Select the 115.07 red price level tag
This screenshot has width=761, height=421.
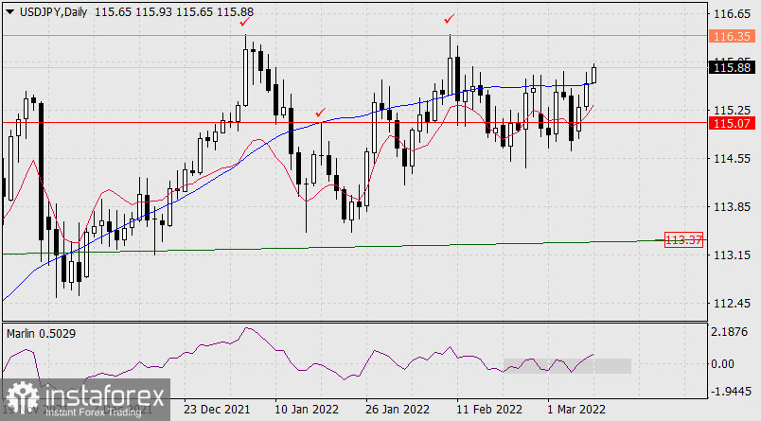[731, 123]
